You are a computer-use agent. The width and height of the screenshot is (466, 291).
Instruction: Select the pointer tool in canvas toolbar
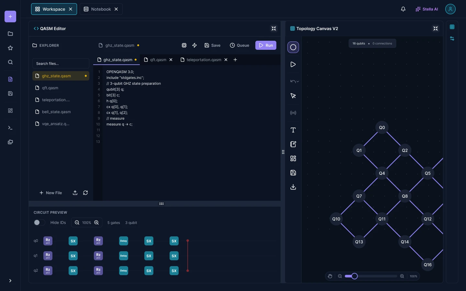point(293,96)
